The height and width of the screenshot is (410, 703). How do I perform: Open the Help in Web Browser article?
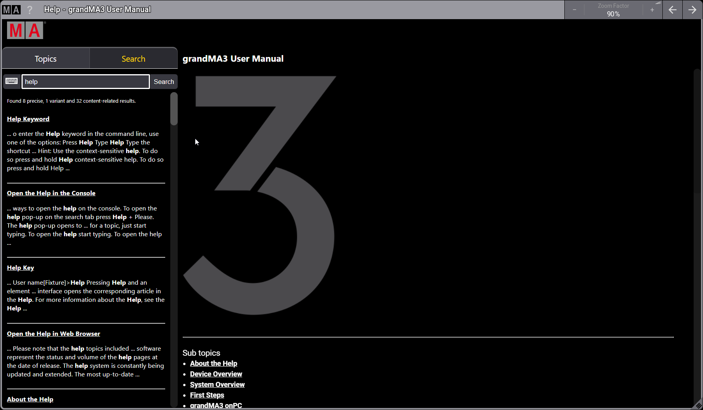click(54, 333)
